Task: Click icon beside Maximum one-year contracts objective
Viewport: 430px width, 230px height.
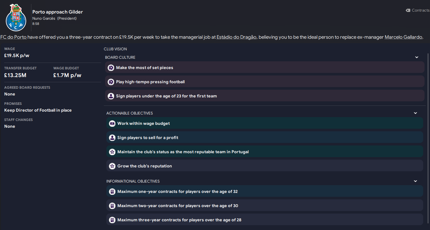Action: point(112,192)
